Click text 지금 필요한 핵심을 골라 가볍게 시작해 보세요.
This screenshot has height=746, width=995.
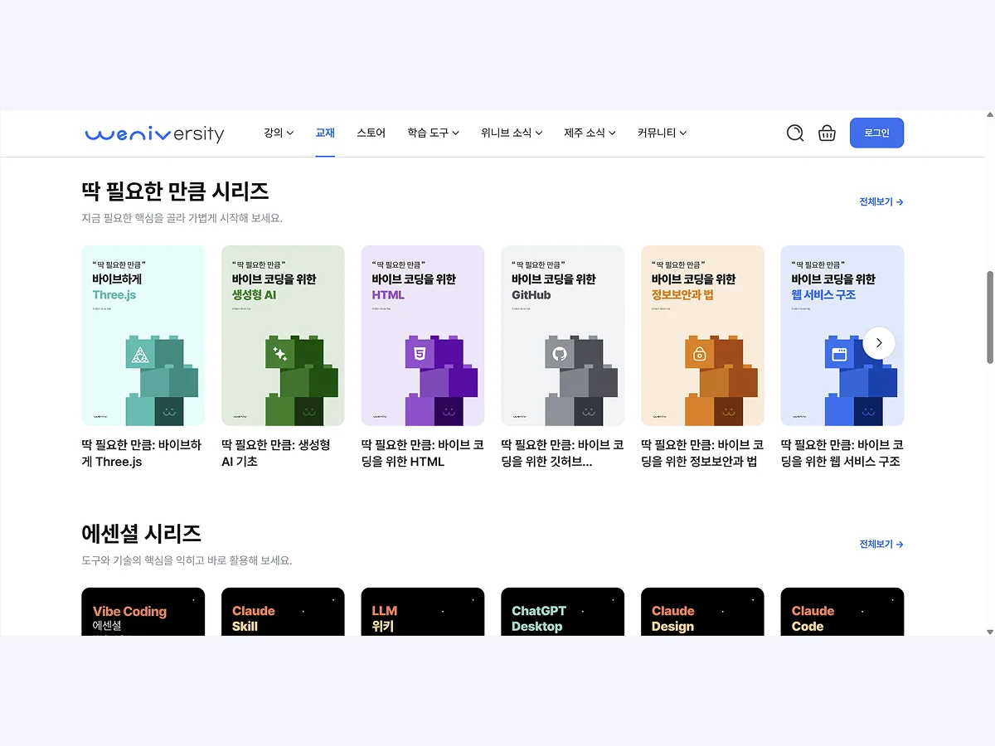coord(182,218)
